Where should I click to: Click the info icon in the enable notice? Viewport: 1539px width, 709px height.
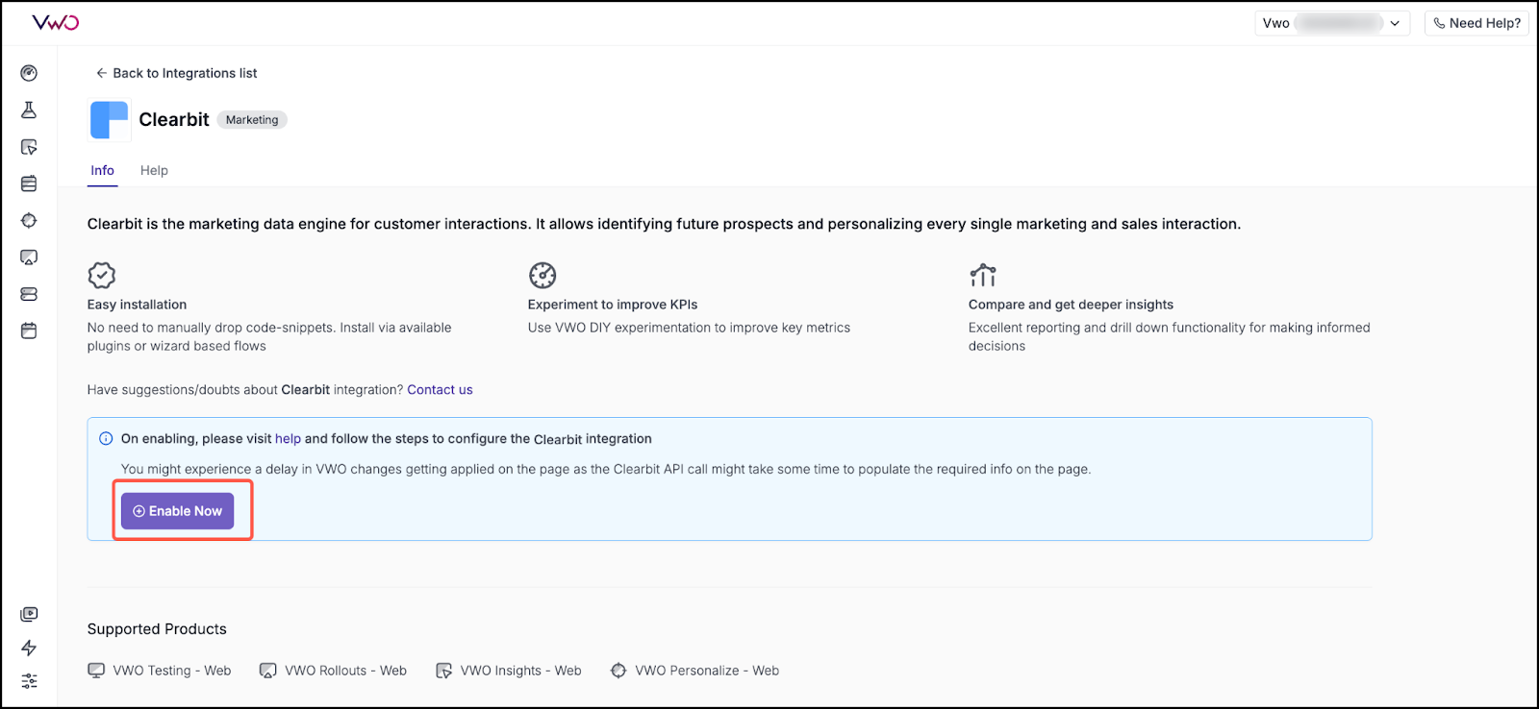106,439
